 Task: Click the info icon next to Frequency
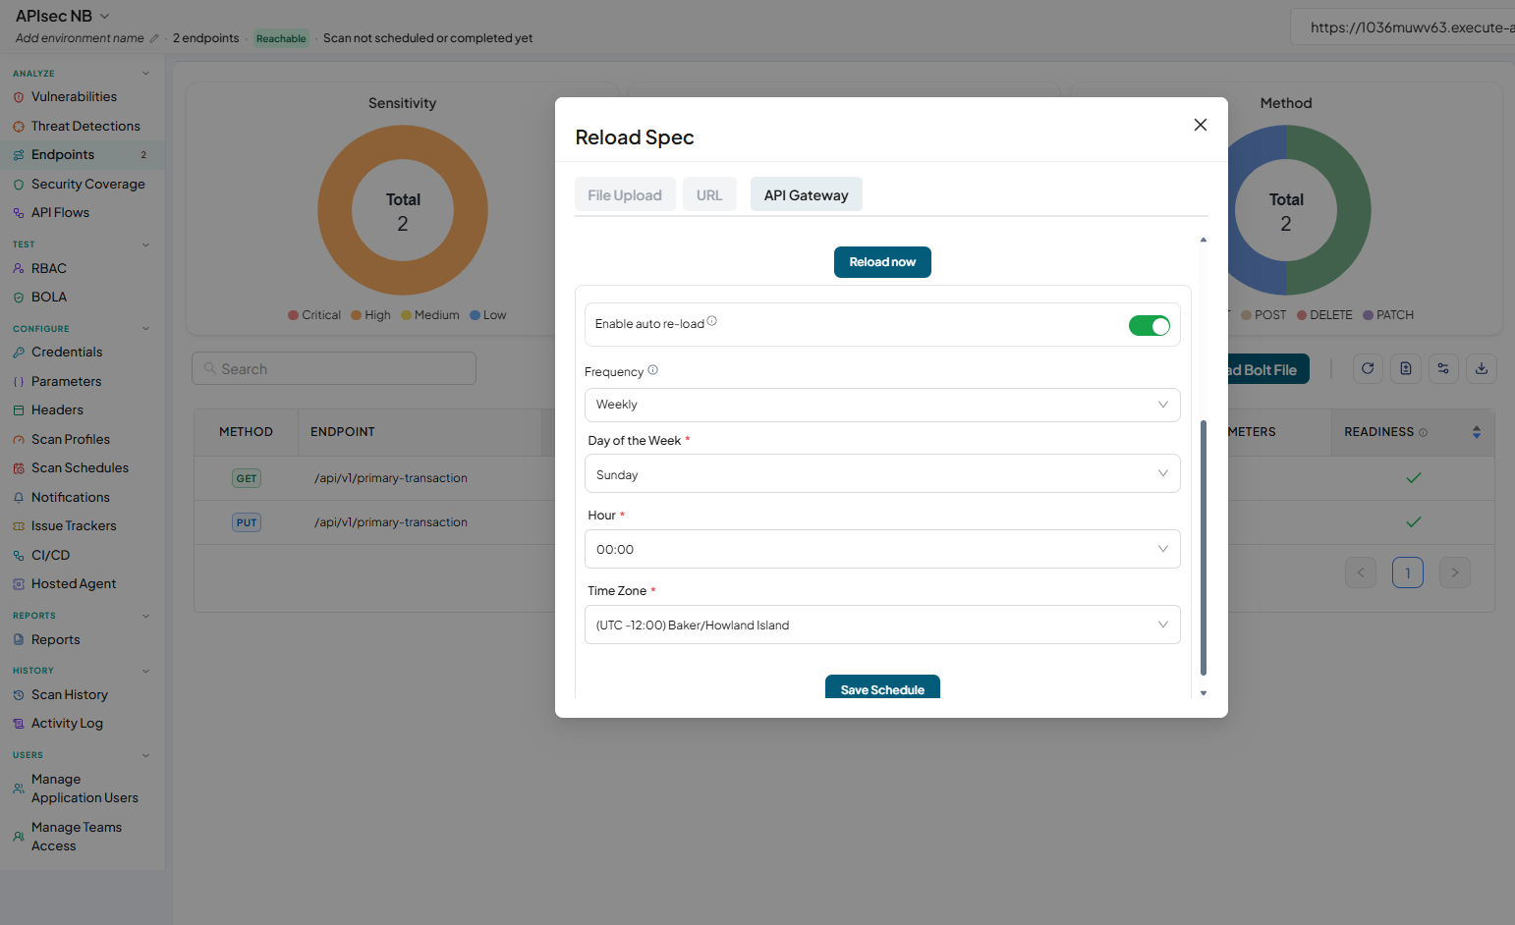pyautogui.click(x=652, y=370)
